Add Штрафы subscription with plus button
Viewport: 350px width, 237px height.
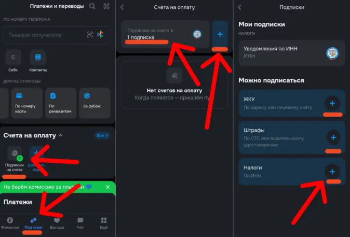point(333,137)
